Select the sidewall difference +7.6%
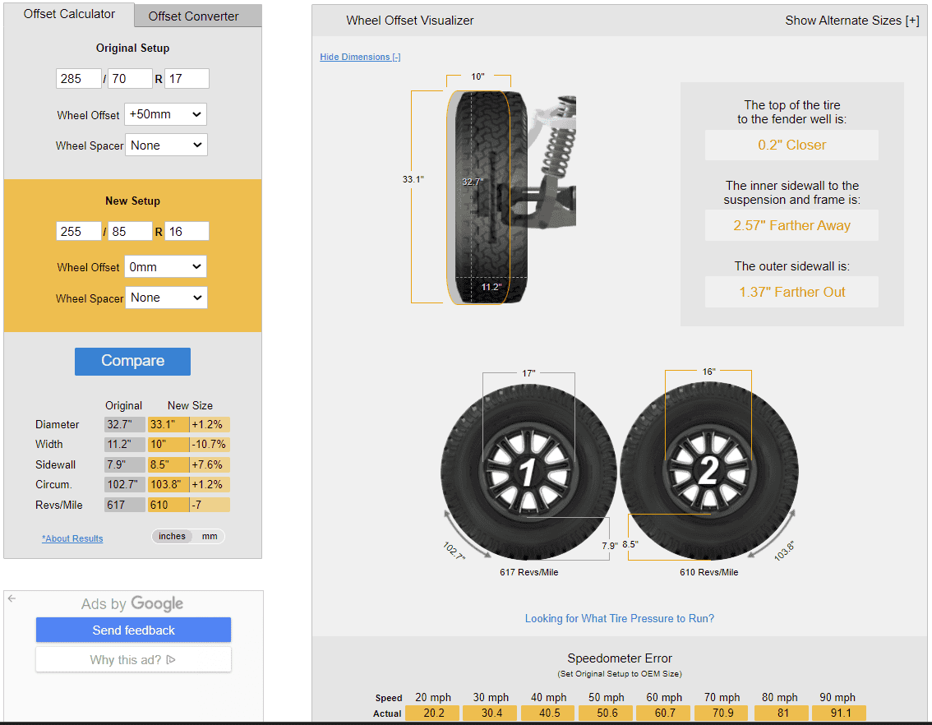Screen dimensions: 932x725 pos(210,464)
